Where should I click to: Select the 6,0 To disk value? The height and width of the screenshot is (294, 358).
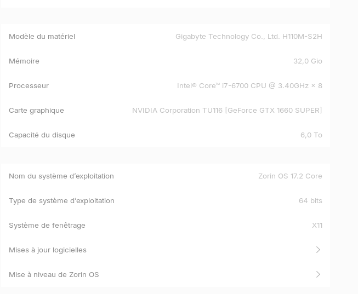(311, 135)
